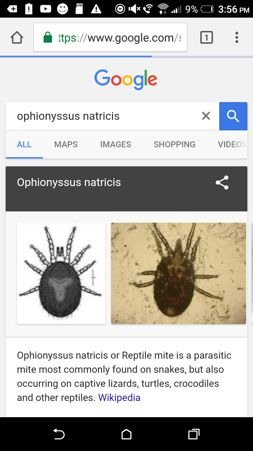This screenshot has width=253, height=451.
Task: Clear search text with the X icon
Action: tap(206, 116)
